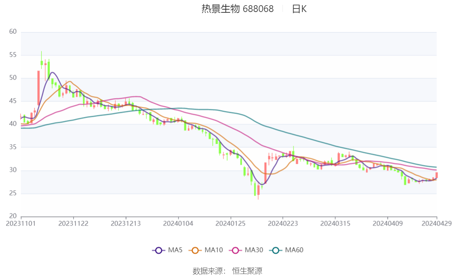Screen dimensions: 455x276
Task: Click the y-axis value 60
Action: [13, 32]
